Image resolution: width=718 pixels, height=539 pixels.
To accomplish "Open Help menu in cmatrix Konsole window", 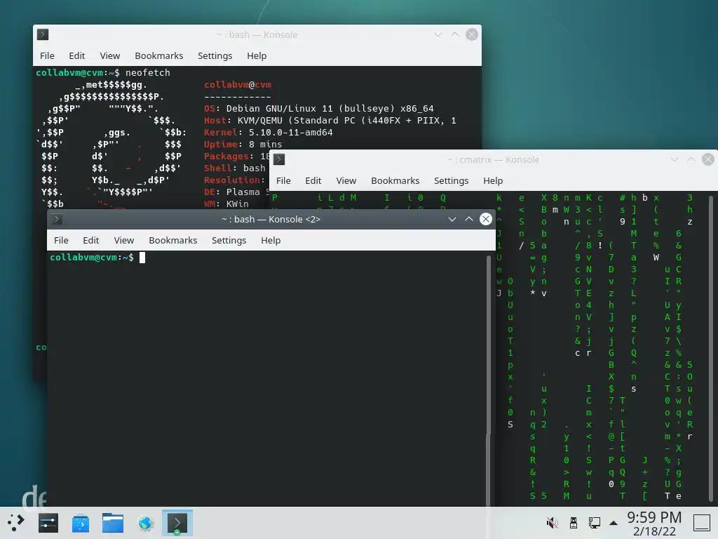I will point(493,180).
